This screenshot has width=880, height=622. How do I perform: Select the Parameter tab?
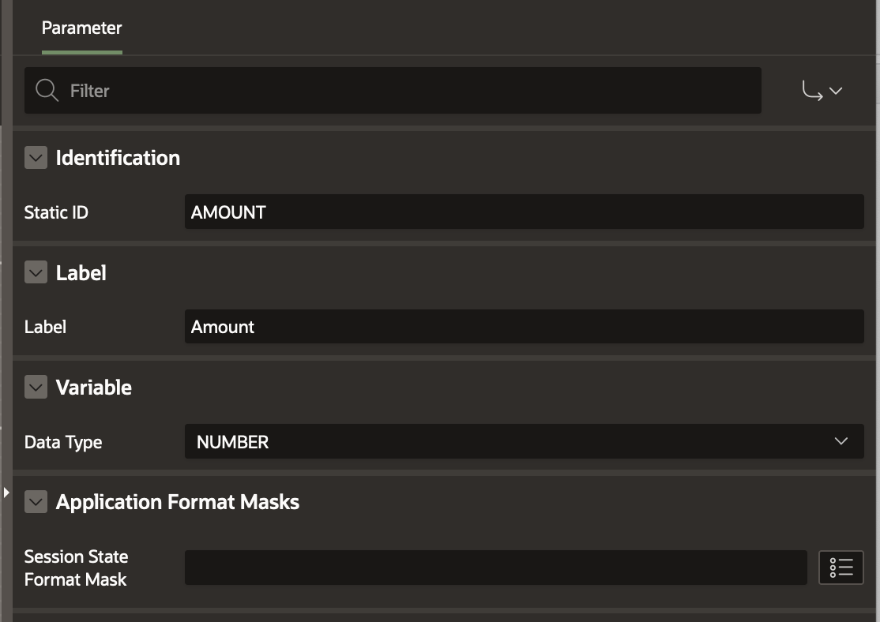point(81,28)
